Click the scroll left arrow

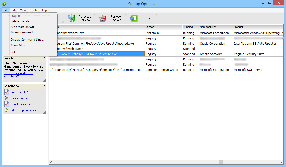[x=51, y=162]
